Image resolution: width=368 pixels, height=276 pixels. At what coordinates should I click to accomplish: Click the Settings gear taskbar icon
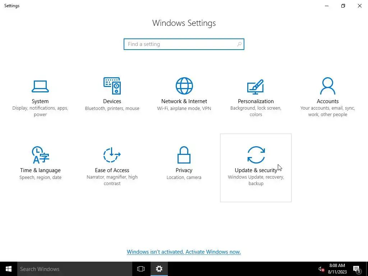coord(159,269)
